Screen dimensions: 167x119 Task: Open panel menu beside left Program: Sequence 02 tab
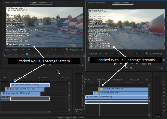[52, 2]
